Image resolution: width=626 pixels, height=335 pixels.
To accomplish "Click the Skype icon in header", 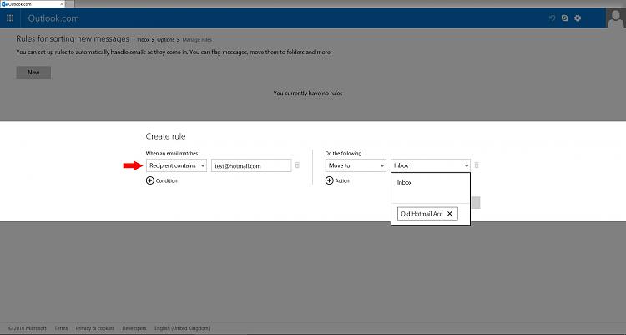I will coord(564,18).
